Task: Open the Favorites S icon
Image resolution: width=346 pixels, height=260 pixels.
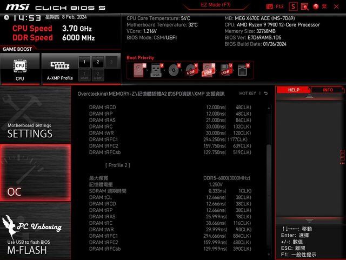Action: [293, 6]
